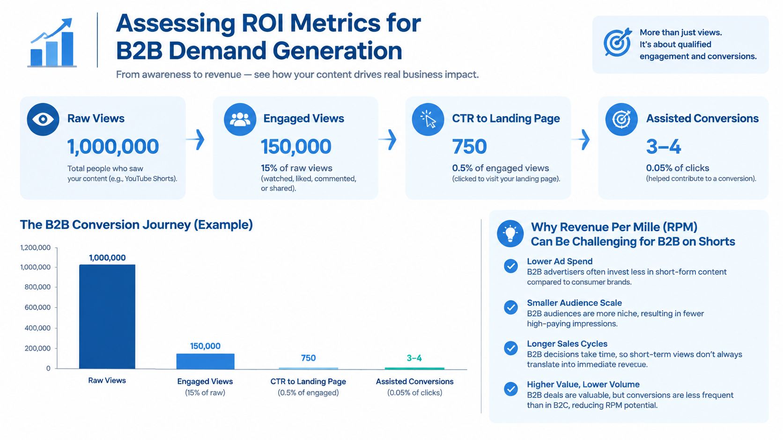This screenshot has width=783, height=440.
Task: Click the cursor icon for CTR to Landing Page
Action: (428, 119)
